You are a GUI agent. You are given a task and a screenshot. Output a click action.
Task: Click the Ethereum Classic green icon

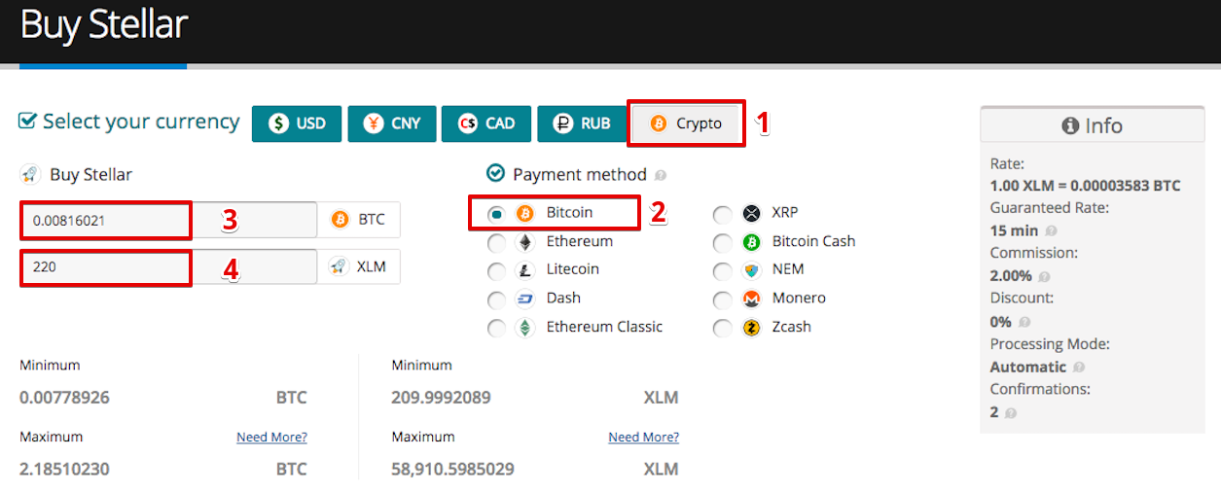coord(525,328)
